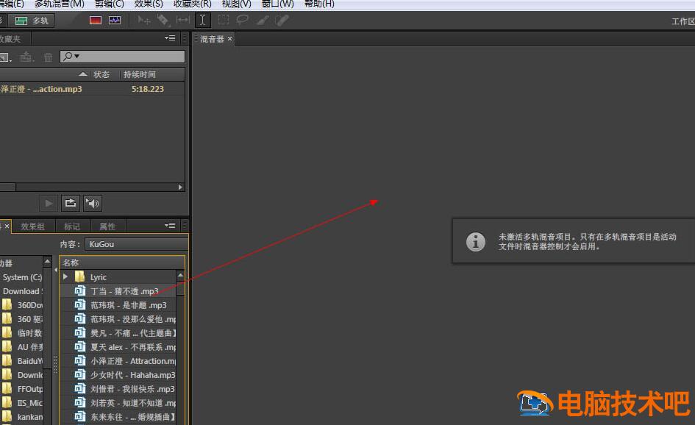Open the 剪辑(C) menu
The image size is (695, 425).
pos(109,4)
